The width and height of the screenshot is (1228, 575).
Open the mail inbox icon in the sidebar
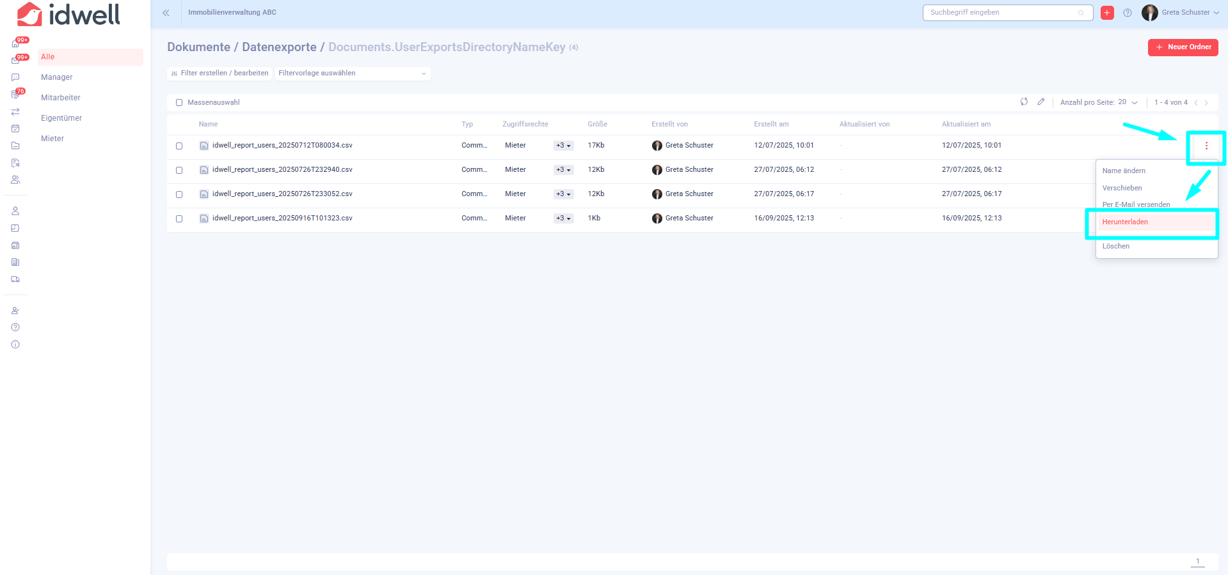click(x=15, y=61)
